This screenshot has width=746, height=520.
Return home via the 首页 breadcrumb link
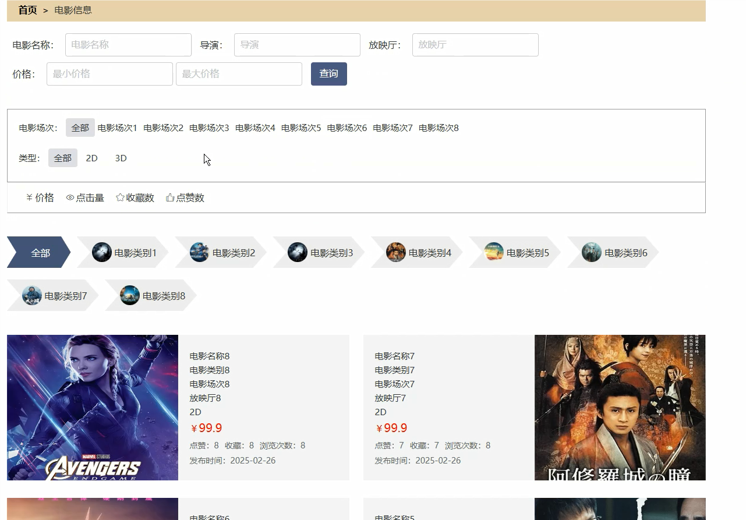pyautogui.click(x=27, y=10)
